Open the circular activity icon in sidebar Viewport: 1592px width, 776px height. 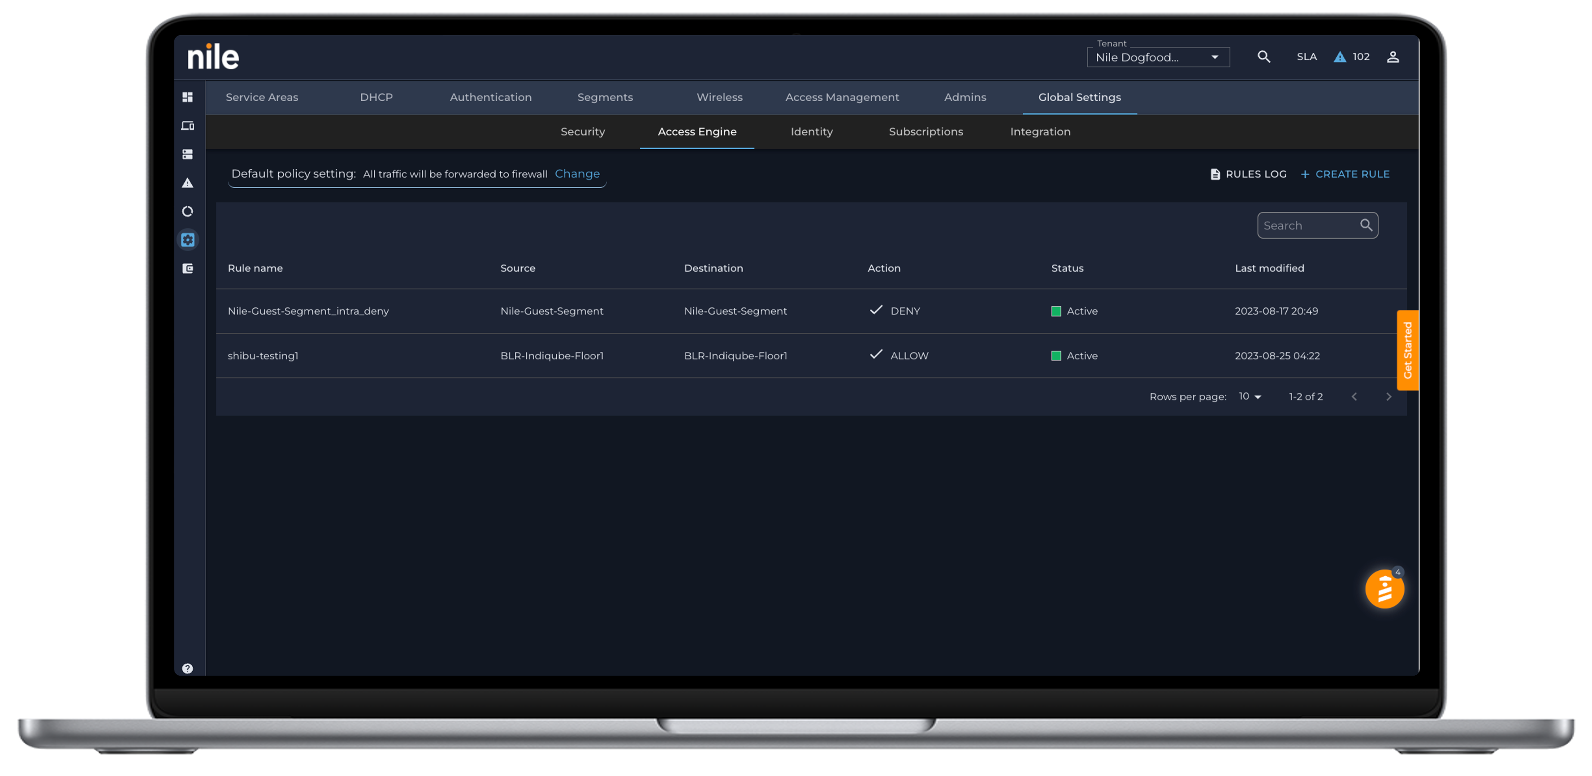tap(187, 211)
